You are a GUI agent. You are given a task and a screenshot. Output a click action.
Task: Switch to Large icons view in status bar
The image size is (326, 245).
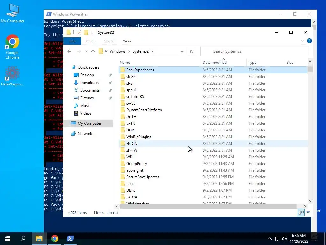pyautogui.click(x=308, y=212)
